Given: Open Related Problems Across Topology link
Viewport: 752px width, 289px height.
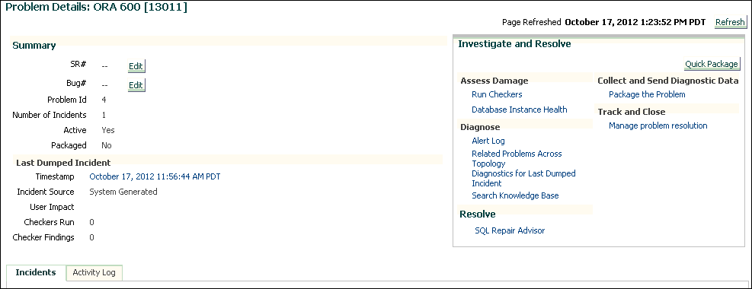Looking at the screenshot, I should pyautogui.click(x=517, y=158).
